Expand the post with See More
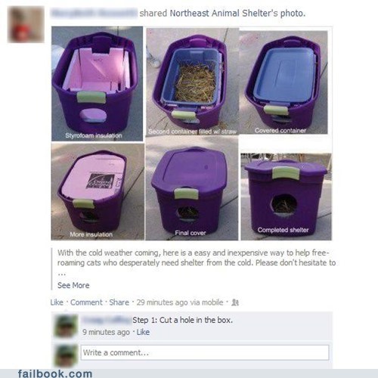The height and width of the screenshot is (378, 378). point(73,285)
